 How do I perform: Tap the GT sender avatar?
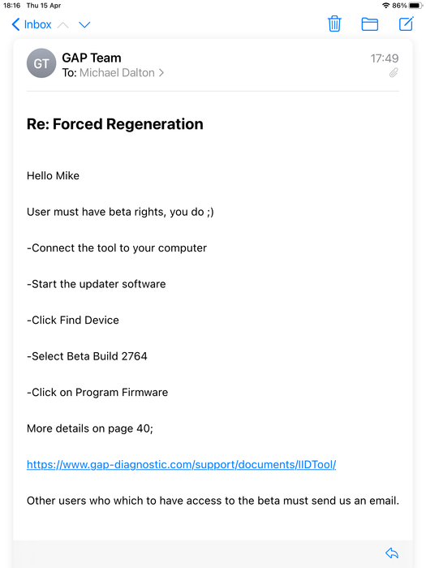coord(41,63)
